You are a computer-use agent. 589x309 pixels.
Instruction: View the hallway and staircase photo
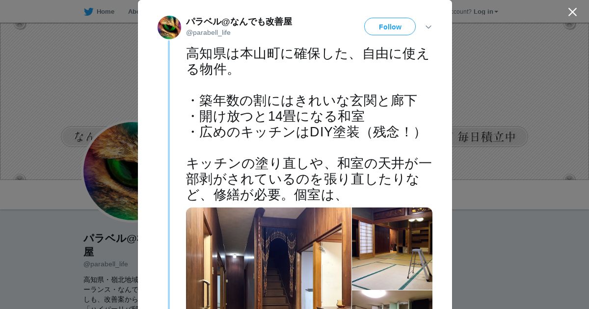point(268,258)
